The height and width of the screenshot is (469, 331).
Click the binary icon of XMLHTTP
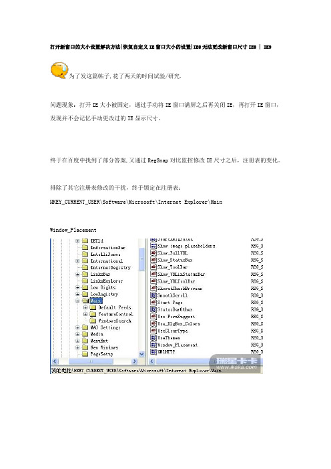point(153,351)
